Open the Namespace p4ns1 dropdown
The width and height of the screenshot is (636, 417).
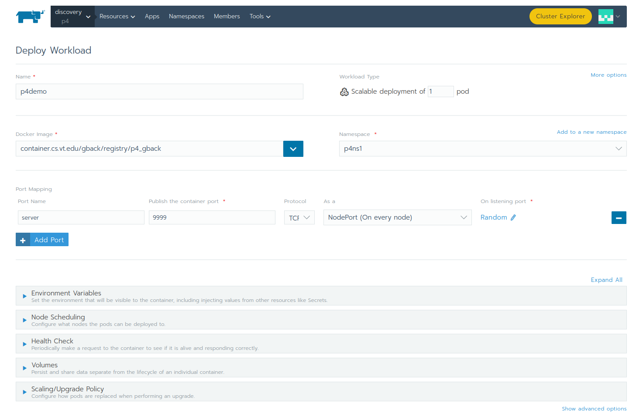click(482, 149)
